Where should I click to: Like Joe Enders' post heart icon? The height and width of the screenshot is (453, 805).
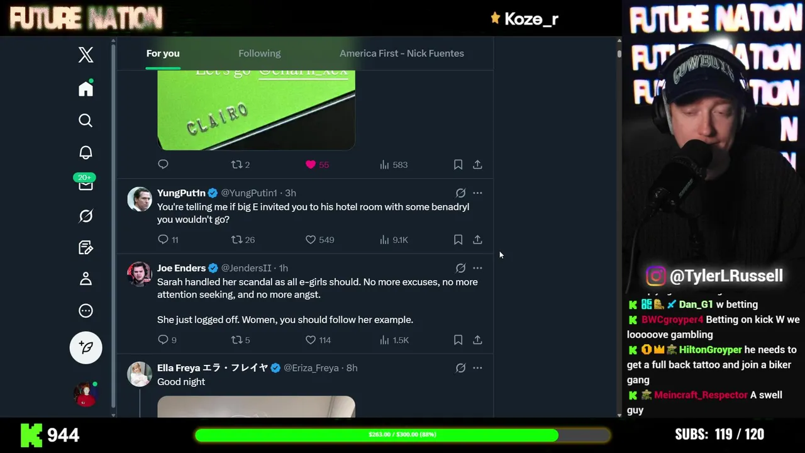[x=311, y=340]
